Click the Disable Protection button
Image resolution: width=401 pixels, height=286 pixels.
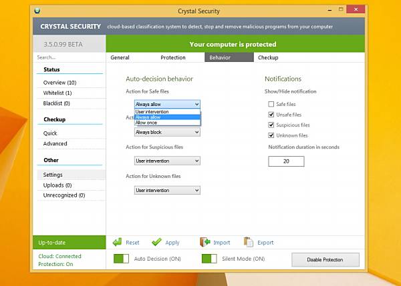pyautogui.click(x=325, y=260)
